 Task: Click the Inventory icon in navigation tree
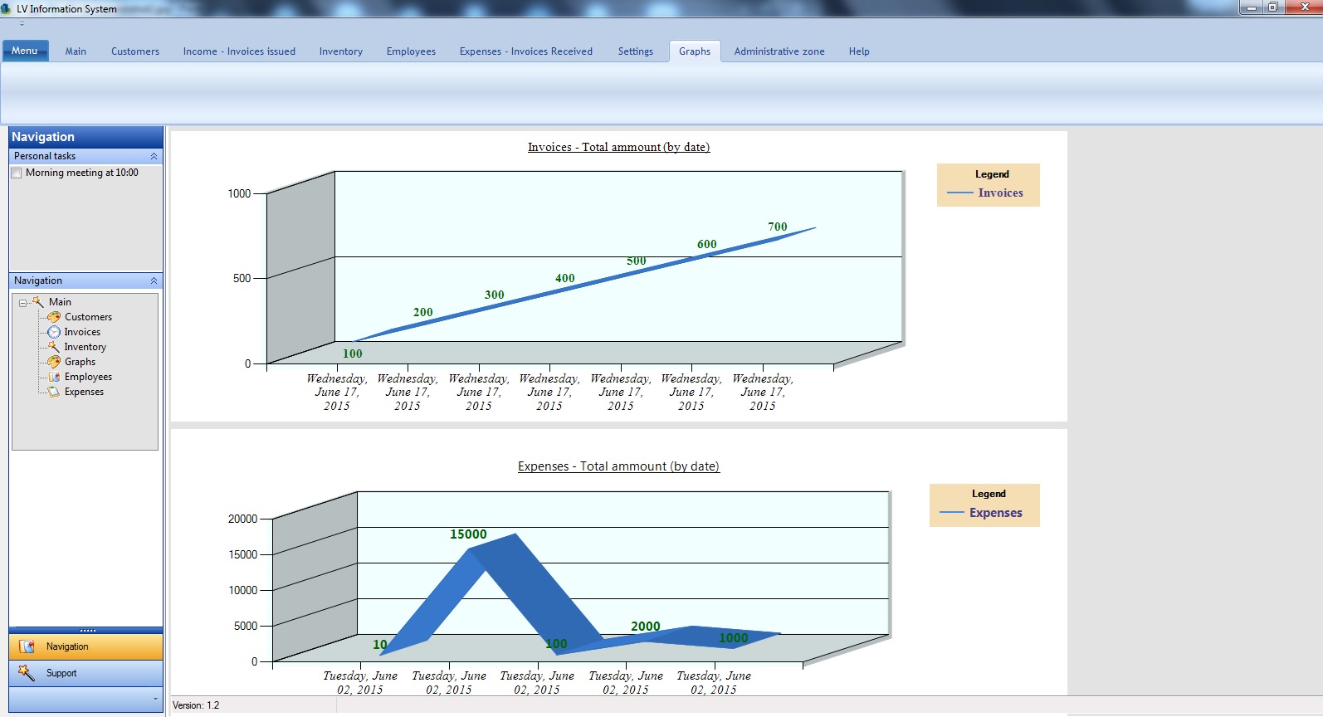pos(54,347)
